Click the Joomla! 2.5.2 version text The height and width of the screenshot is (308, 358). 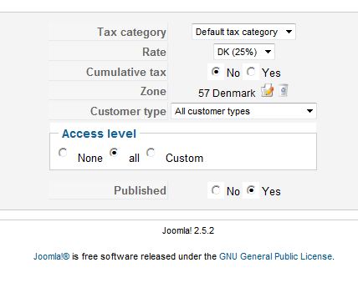[x=188, y=230]
